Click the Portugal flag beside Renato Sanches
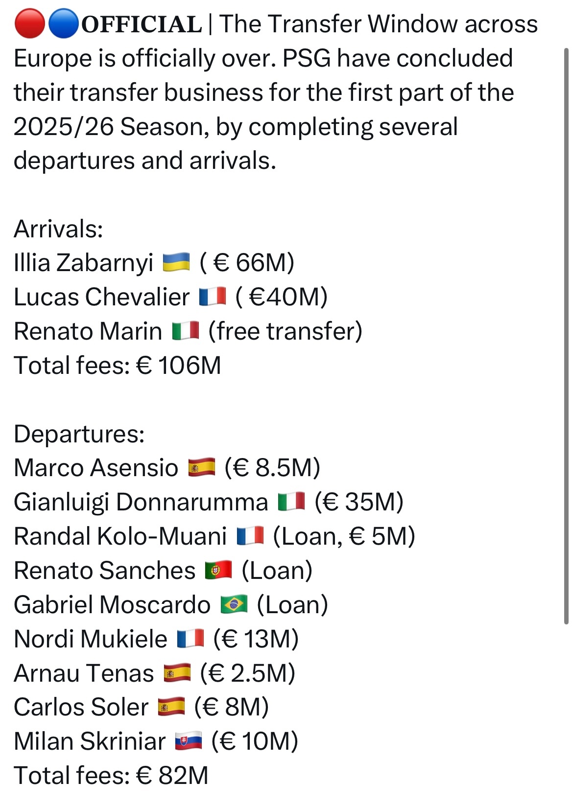 (218, 570)
